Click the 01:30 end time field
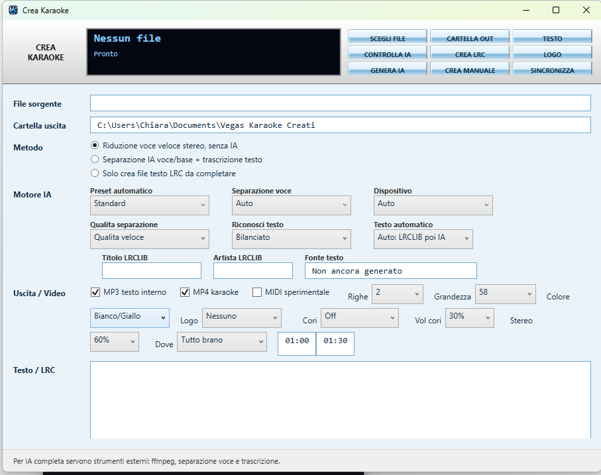Screen dimensions: 601x475 tap(335, 344)
